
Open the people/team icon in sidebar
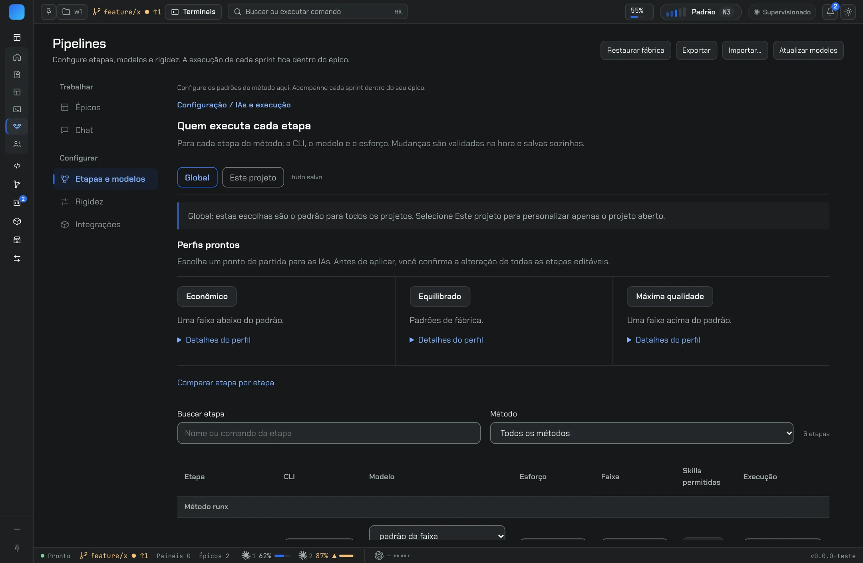coord(17,144)
